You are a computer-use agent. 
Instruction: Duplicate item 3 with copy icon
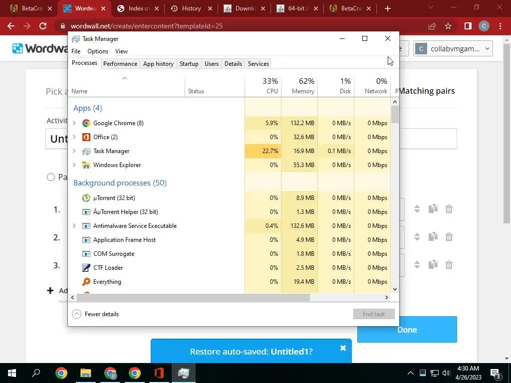coord(433,264)
